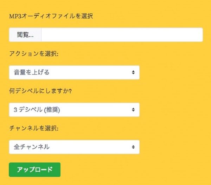Select the 音量を上げる text in action box
The height and width of the screenshot is (185, 211).
(x=32, y=72)
